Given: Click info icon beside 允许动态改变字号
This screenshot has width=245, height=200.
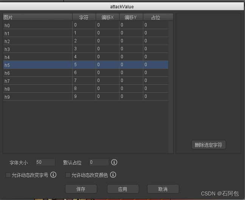Looking at the screenshot, I should tap(53, 175).
